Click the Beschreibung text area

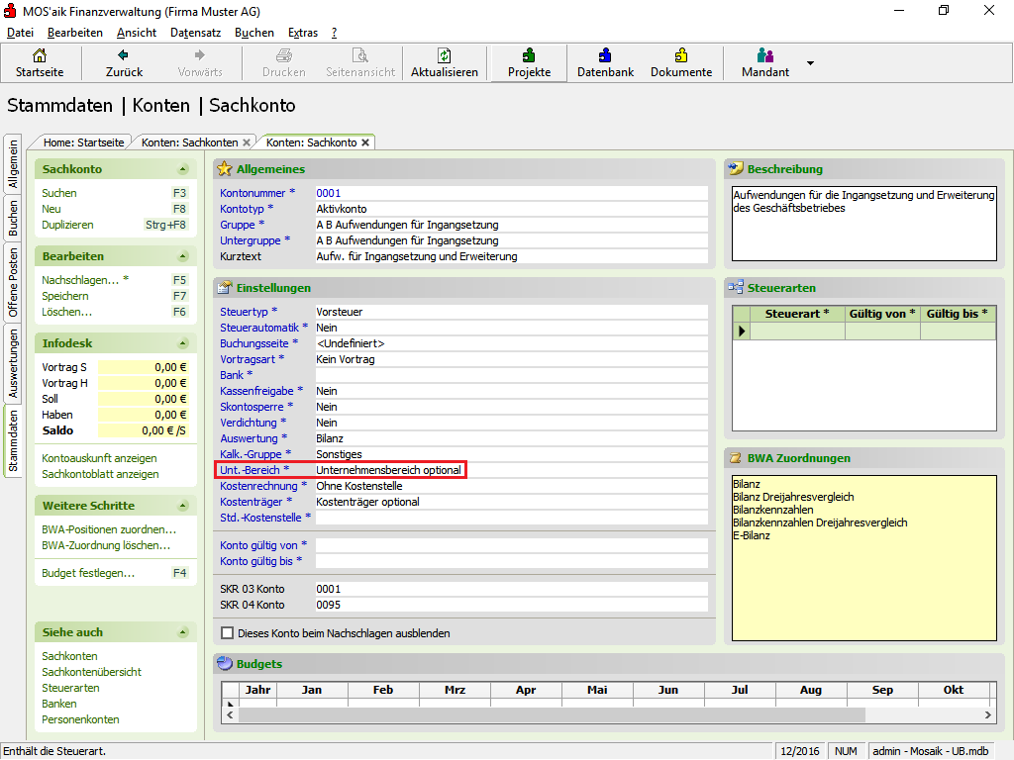point(863,224)
